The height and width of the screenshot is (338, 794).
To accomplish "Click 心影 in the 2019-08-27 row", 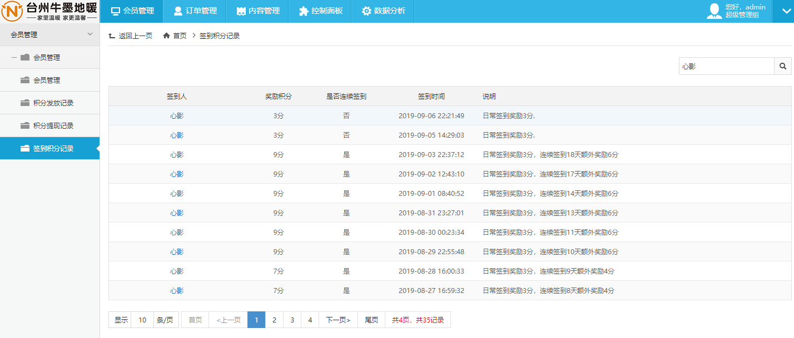I will click(177, 290).
